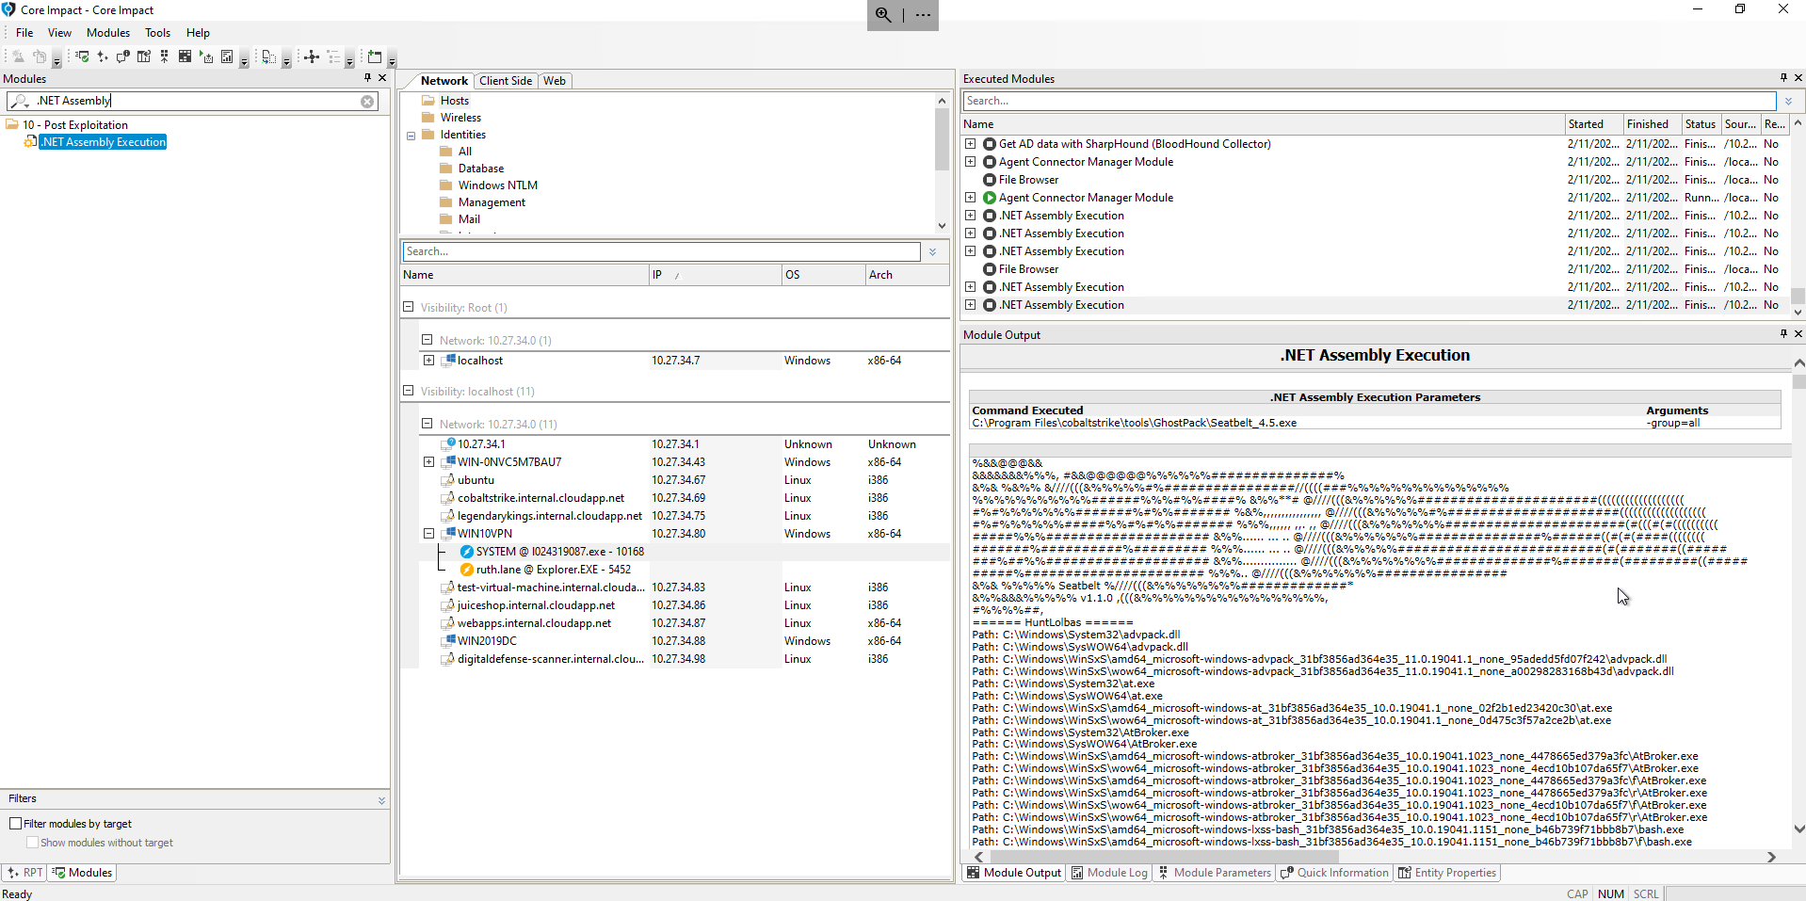The height and width of the screenshot is (901, 1806).
Task: Sort executed modules by Status column
Action: coord(1700,124)
